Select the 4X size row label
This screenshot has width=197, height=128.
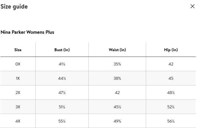pos(18,121)
